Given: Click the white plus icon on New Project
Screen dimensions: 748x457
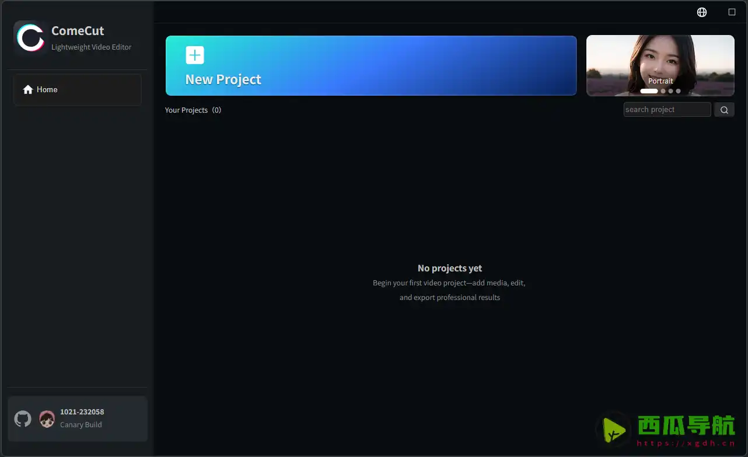Looking at the screenshot, I should (195, 55).
